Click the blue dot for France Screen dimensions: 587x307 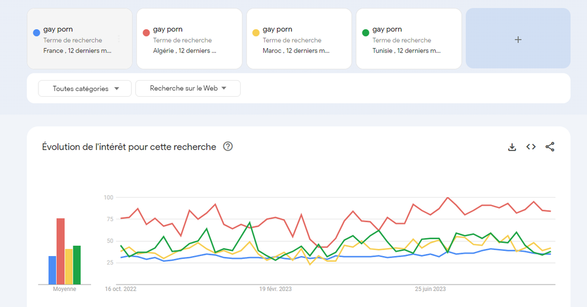tap(36, 33)
